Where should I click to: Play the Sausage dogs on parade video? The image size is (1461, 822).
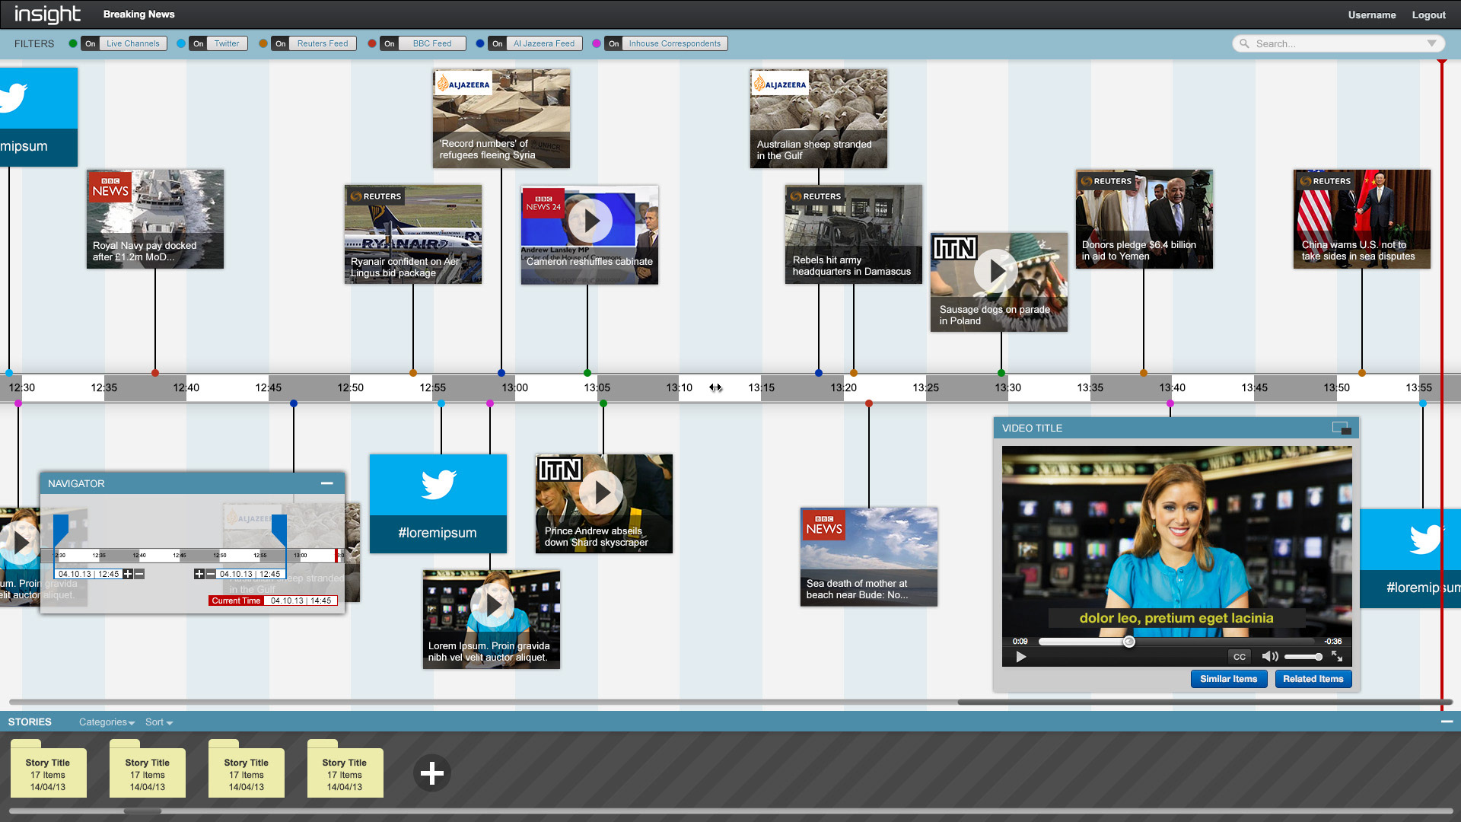[x=995, y=270]
